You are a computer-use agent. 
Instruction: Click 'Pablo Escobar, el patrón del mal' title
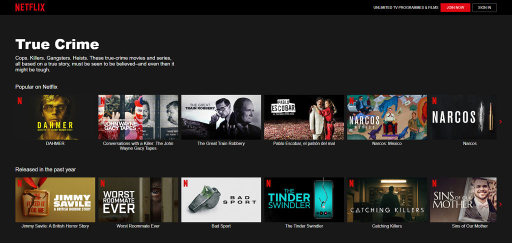[304, 143]
